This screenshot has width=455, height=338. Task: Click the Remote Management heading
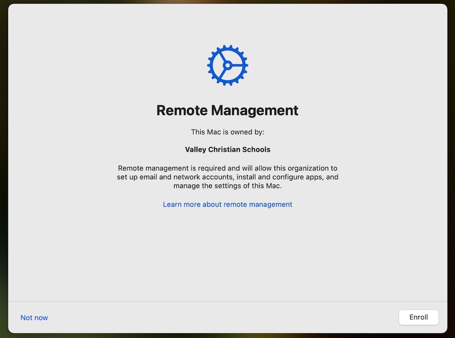(227, 110)
